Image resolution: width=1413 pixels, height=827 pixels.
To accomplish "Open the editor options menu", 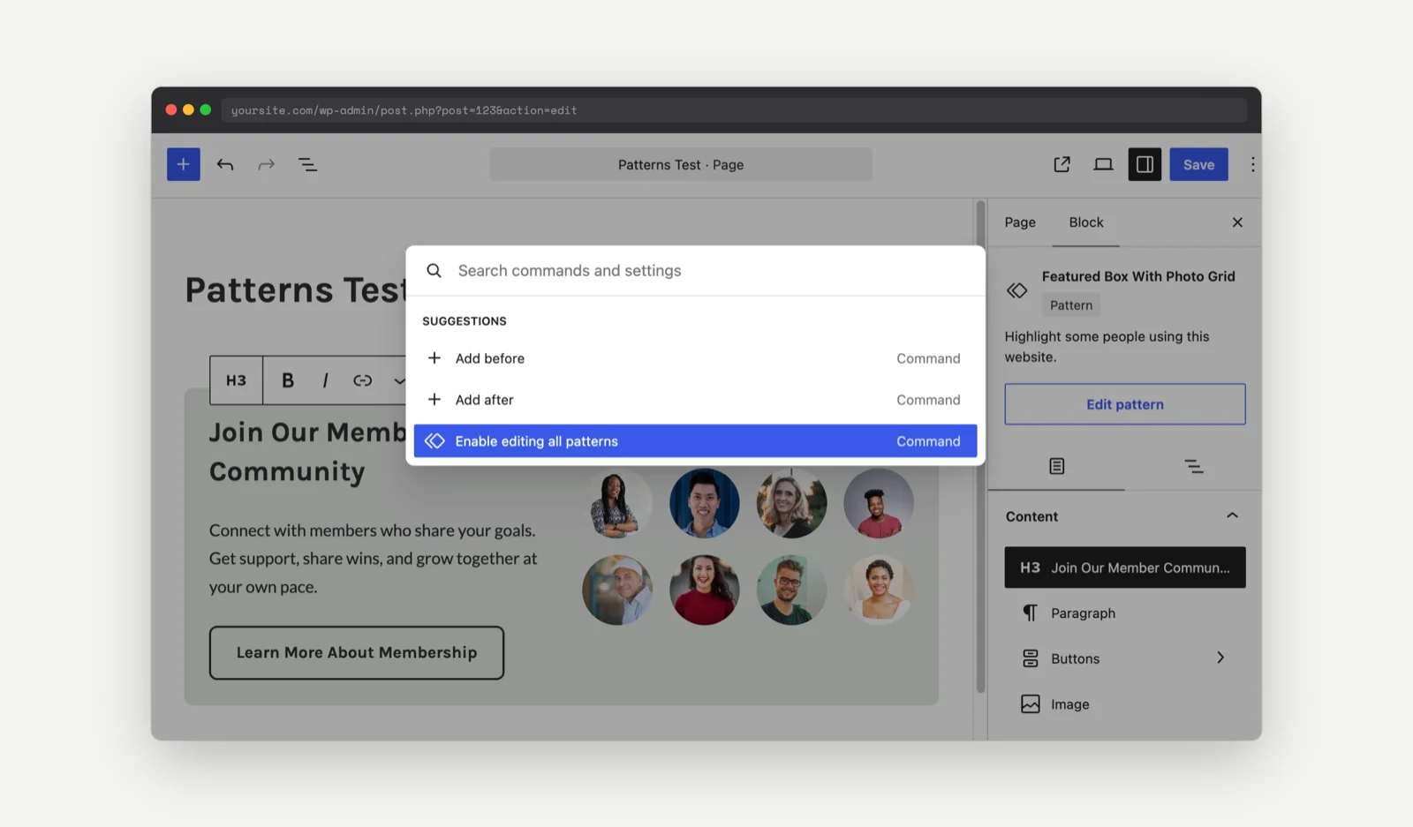I will point(1252,164).
